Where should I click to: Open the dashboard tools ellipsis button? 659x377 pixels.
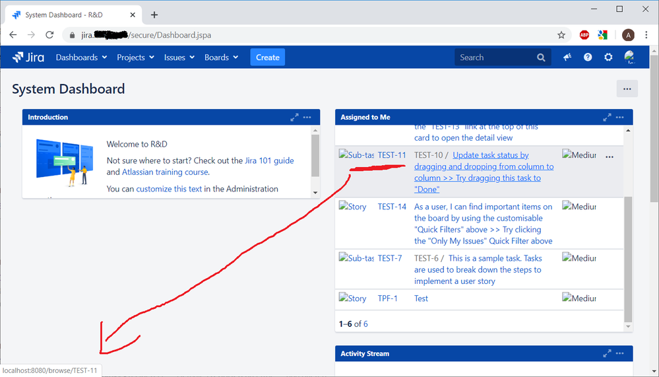pos(627,88)
